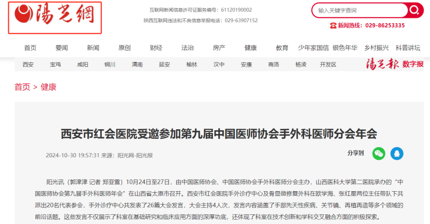This screenshot has height=224, width=430.
Task: Open the 科普讲坛 menu item
Action: tap(408, 48)
